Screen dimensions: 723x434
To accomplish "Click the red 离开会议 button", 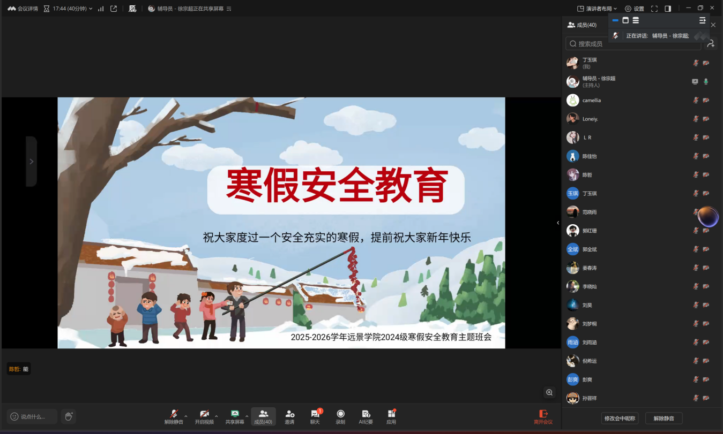I will 543,417.
